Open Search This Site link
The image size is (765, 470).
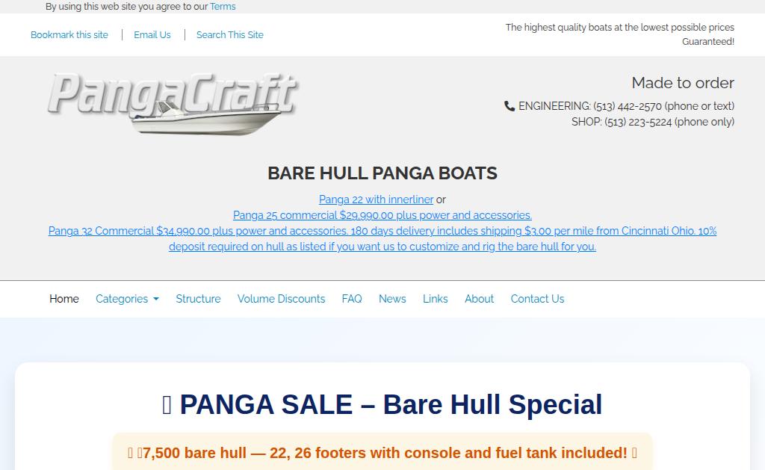(230, 34)
